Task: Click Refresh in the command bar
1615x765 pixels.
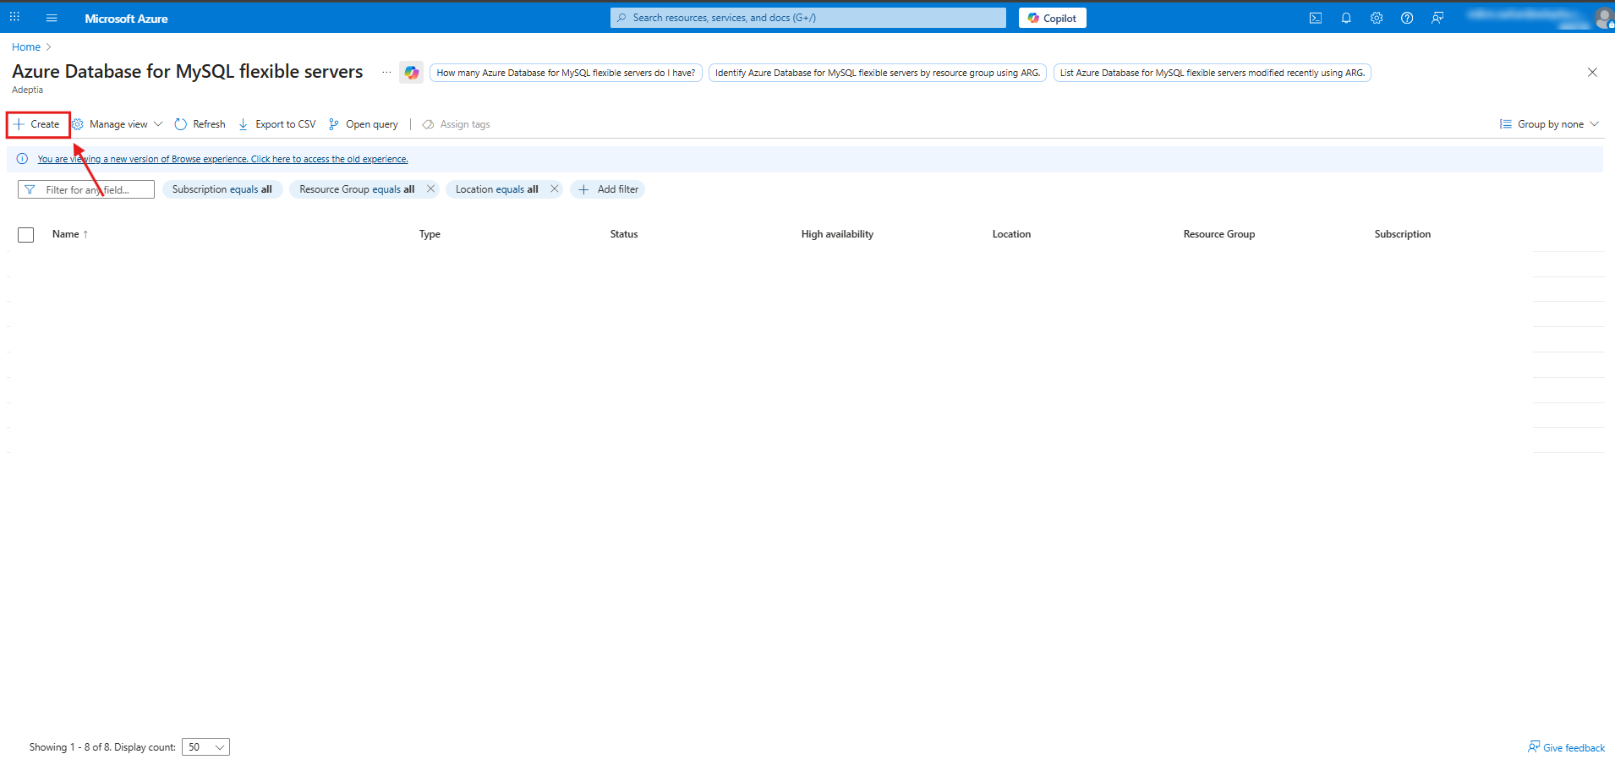Action: click(200, 124)
